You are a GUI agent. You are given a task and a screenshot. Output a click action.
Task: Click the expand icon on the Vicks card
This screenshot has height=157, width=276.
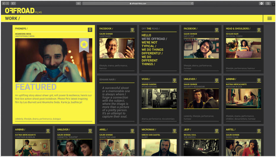pos(174,80)
